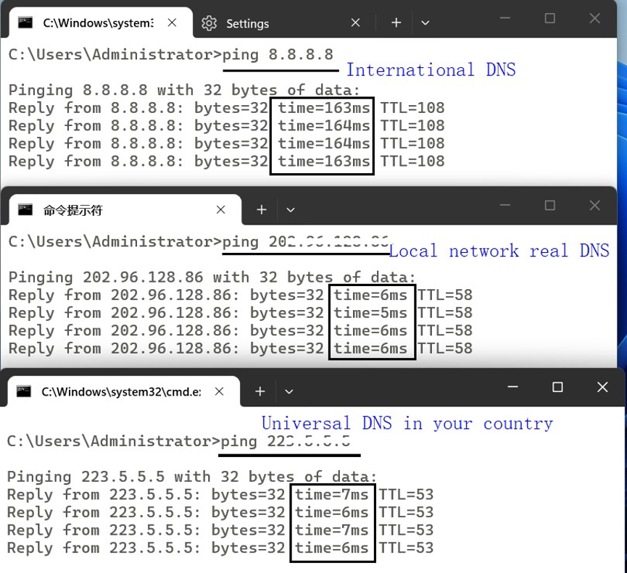
Task: Close the Settings tab in top window
Action: (355, 22)
